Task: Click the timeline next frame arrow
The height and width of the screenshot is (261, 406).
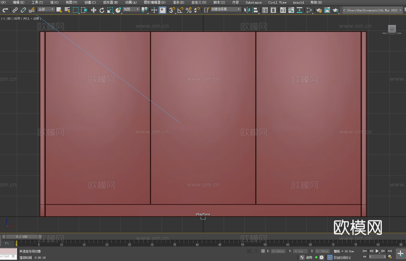Action: 40,237
